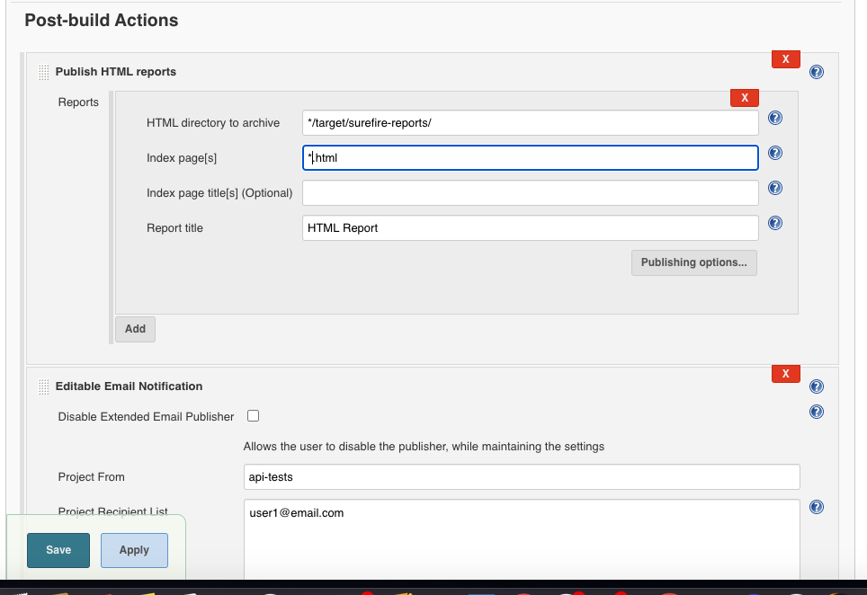The image size is (867, 595).
Task: Grab the Publish HTML reports drag handle
Action: [44, 72]
